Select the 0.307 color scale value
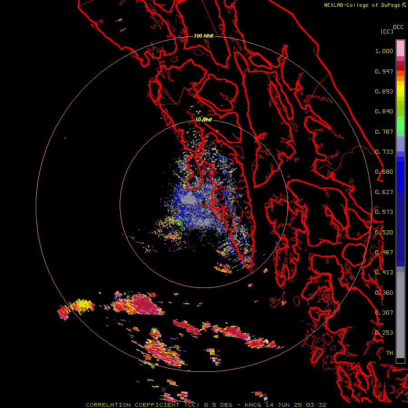Viewport: 408px width, 408px height. [384, 313]
